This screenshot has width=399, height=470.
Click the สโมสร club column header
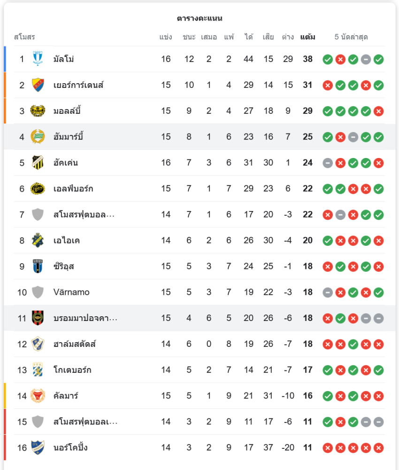24,37
